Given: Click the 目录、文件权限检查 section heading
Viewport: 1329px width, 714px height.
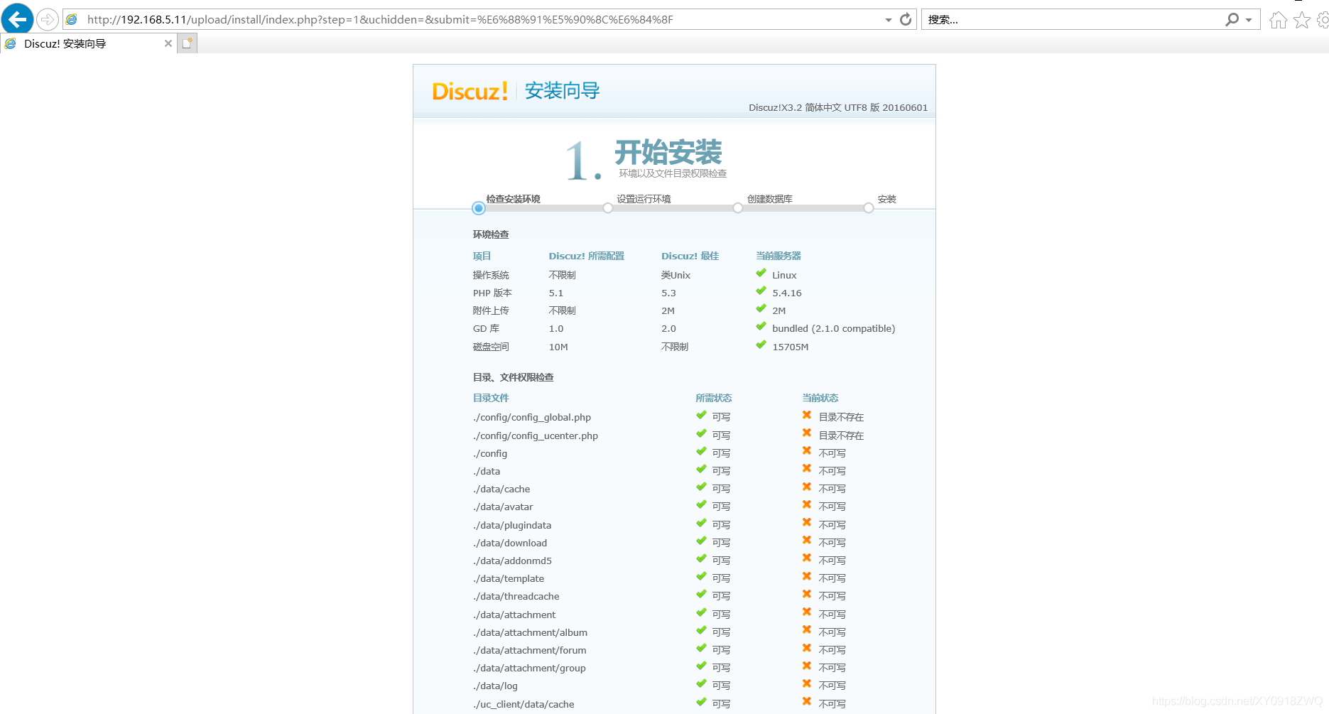Looking at the screenshot, I should (514, 377).
